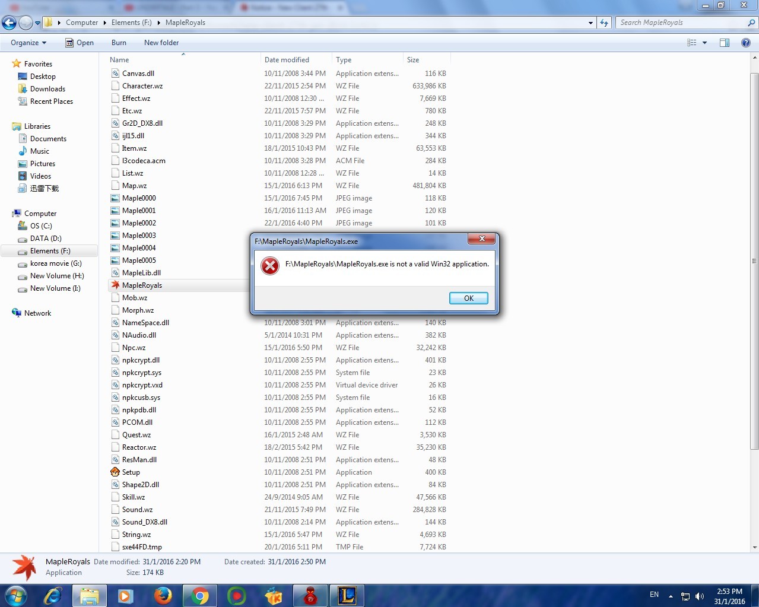Launch Firefox from the taskbar
Screen dimensions: 759x607
coord(163,595)
